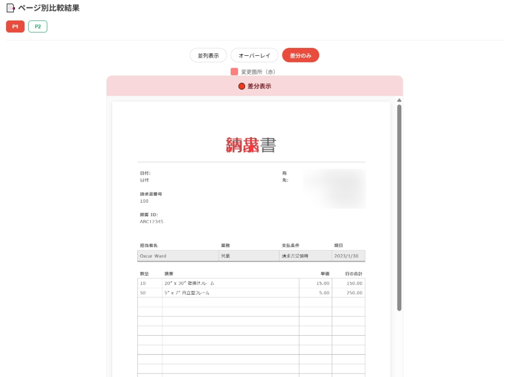Activate 差分のみ differences-only mode
510x377 pixels.
point(300,55)
